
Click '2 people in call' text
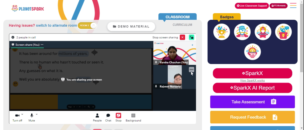pyautogui.click(x=26, y=37)
